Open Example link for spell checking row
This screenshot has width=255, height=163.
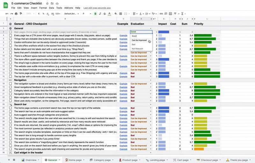coord(123,149)
